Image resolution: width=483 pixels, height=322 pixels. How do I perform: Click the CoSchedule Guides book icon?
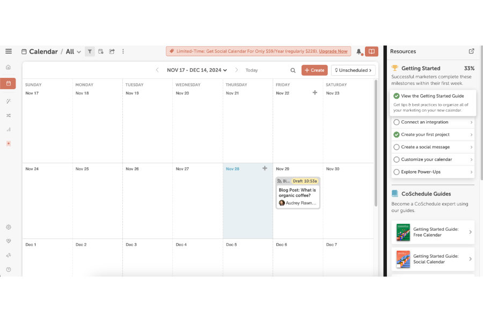click(x=394, y=194)
